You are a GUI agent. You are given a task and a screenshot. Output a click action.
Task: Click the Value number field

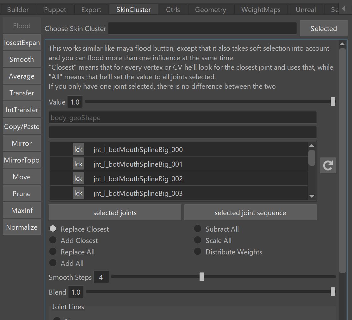click(x=75, y=102)
